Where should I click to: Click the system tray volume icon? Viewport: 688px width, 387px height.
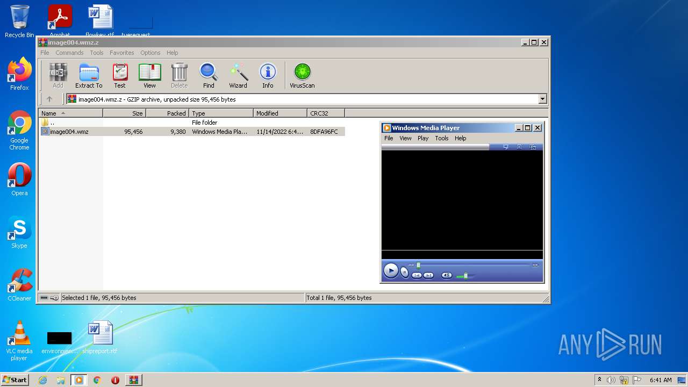[611, 380]
